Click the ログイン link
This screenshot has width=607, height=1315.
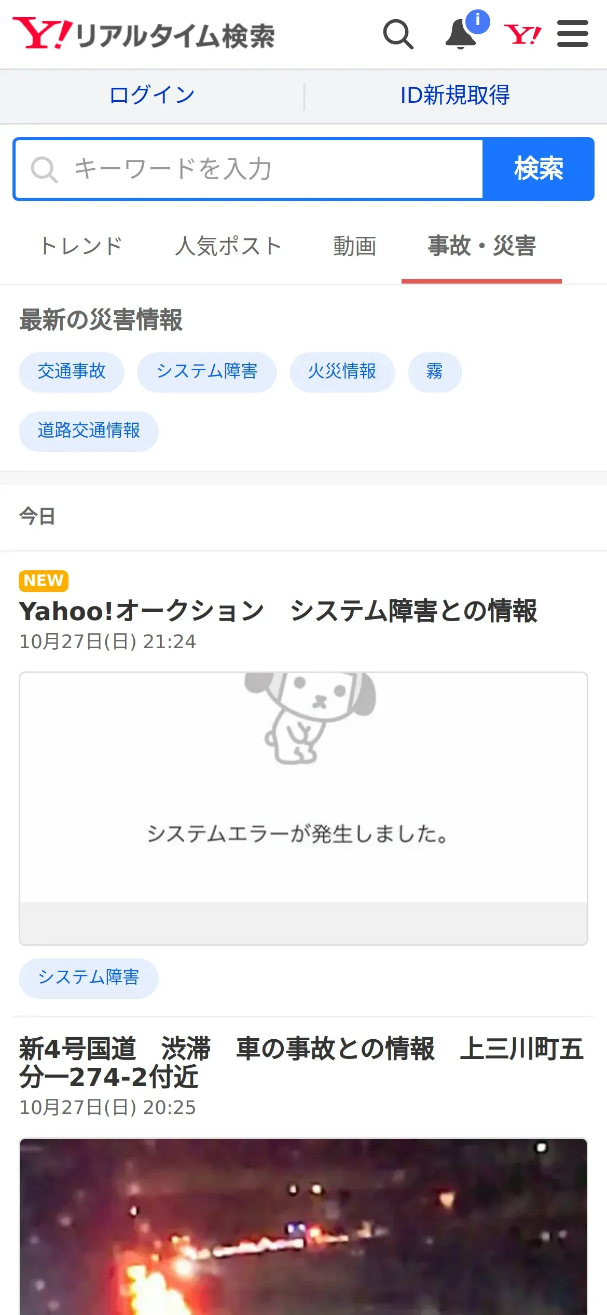point(152,96)
